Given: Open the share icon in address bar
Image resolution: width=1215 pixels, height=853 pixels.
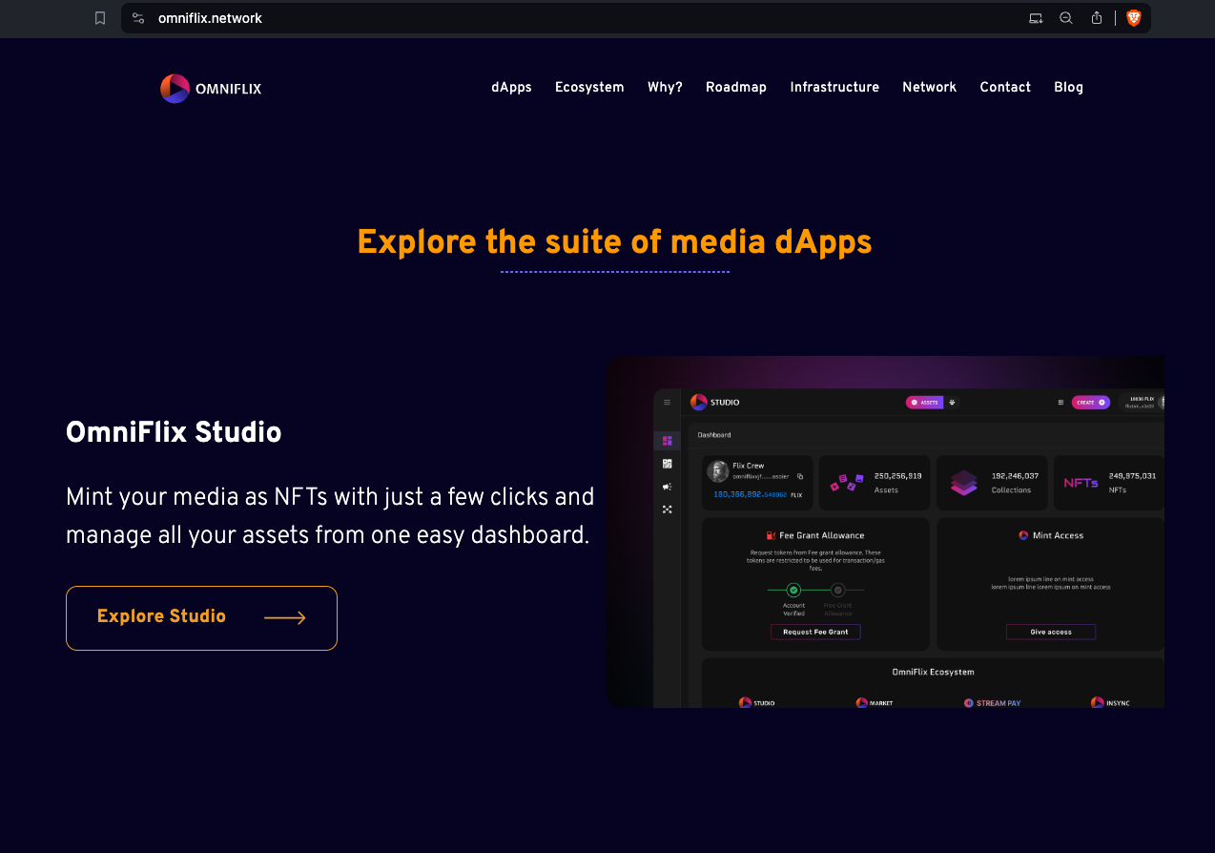Looking at the screenshot, I should (1097, 18).
